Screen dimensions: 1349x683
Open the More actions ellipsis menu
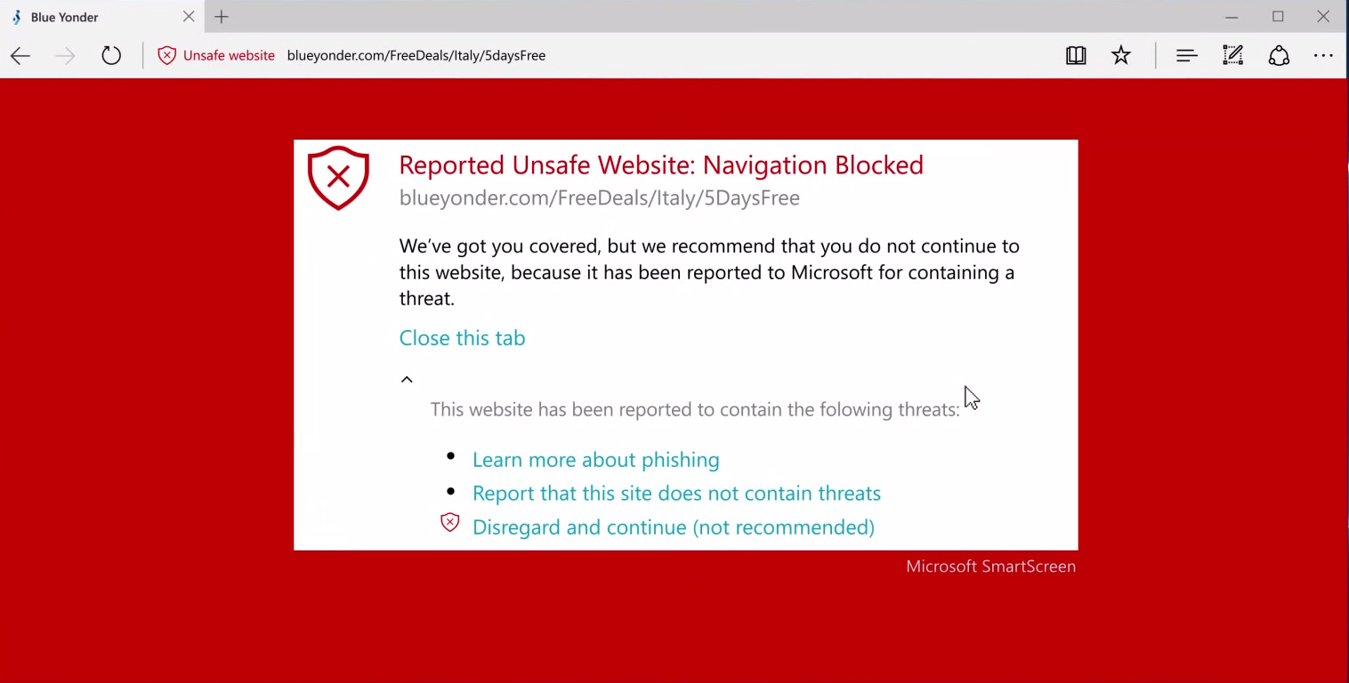tap(1323, 55)
